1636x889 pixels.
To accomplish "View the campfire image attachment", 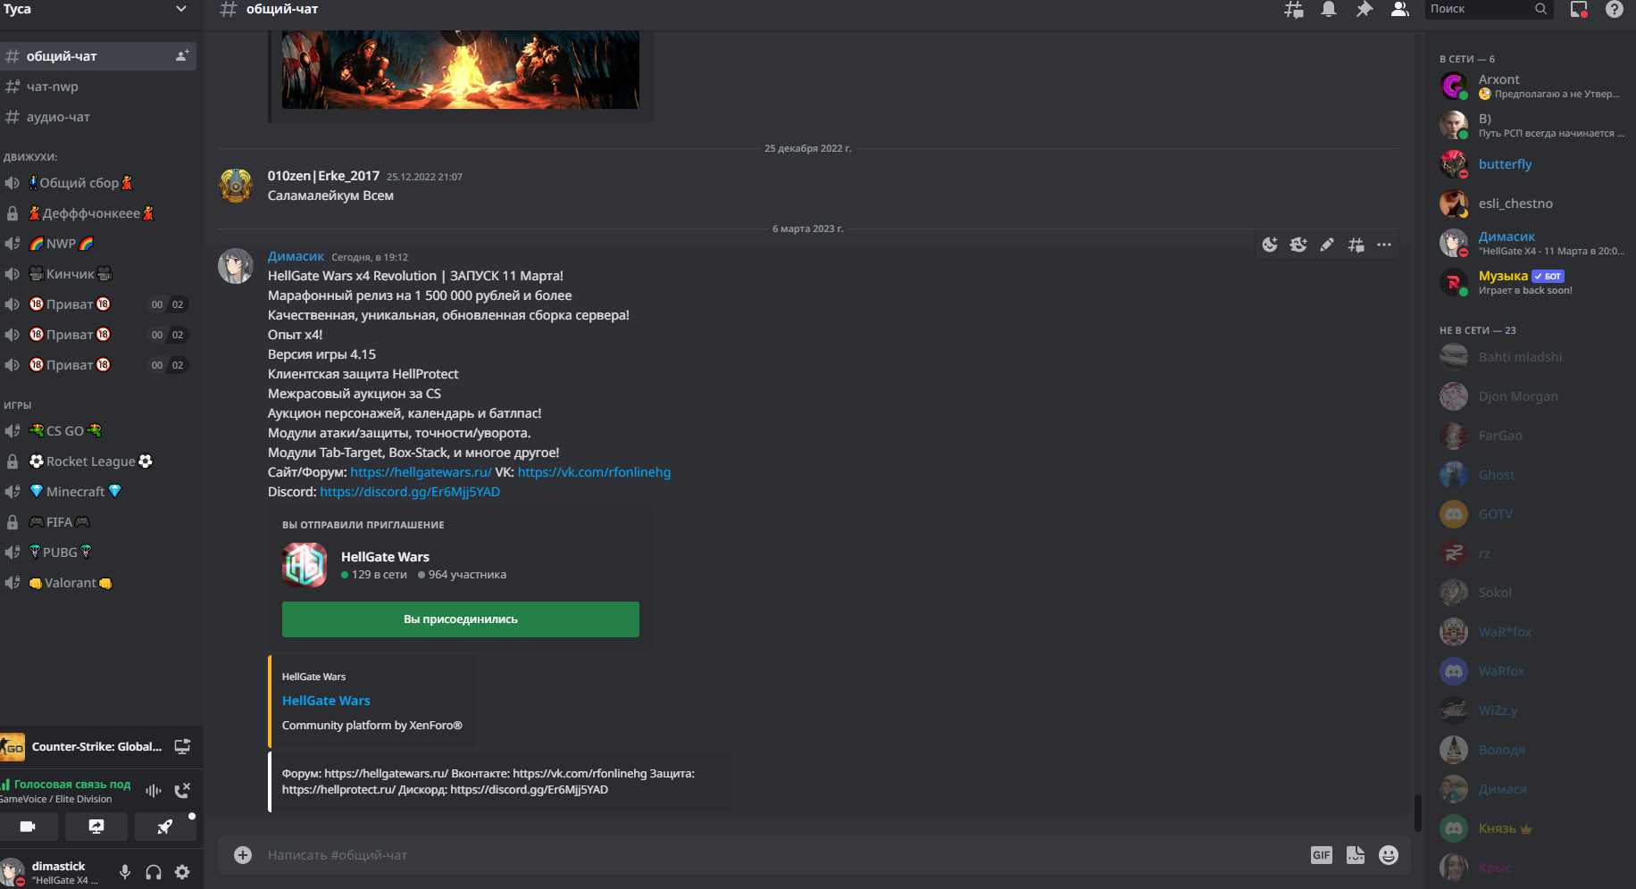I will pyautogui.click(x=461, y=70).
